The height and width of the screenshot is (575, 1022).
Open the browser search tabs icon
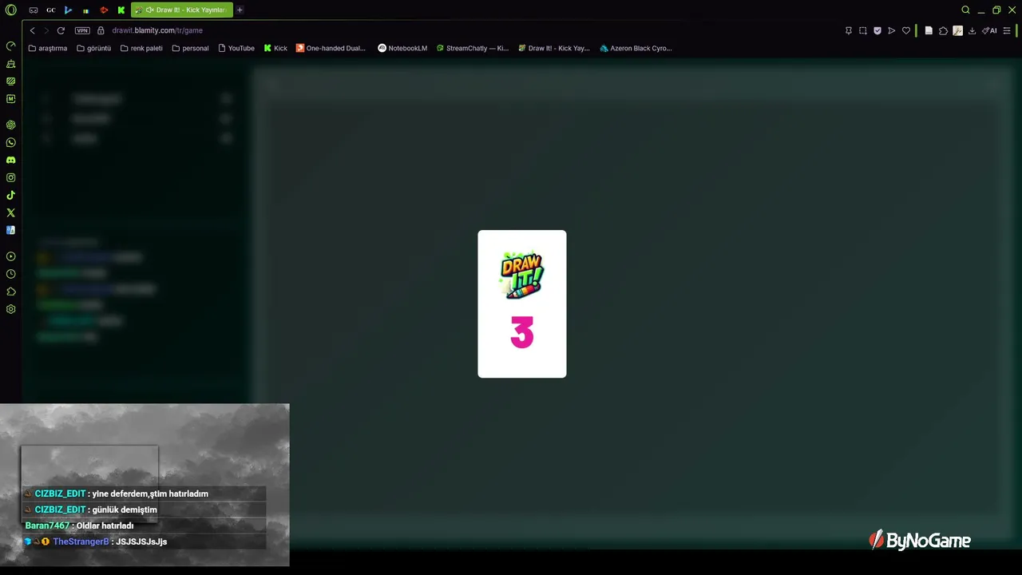[x=965, y=10]
